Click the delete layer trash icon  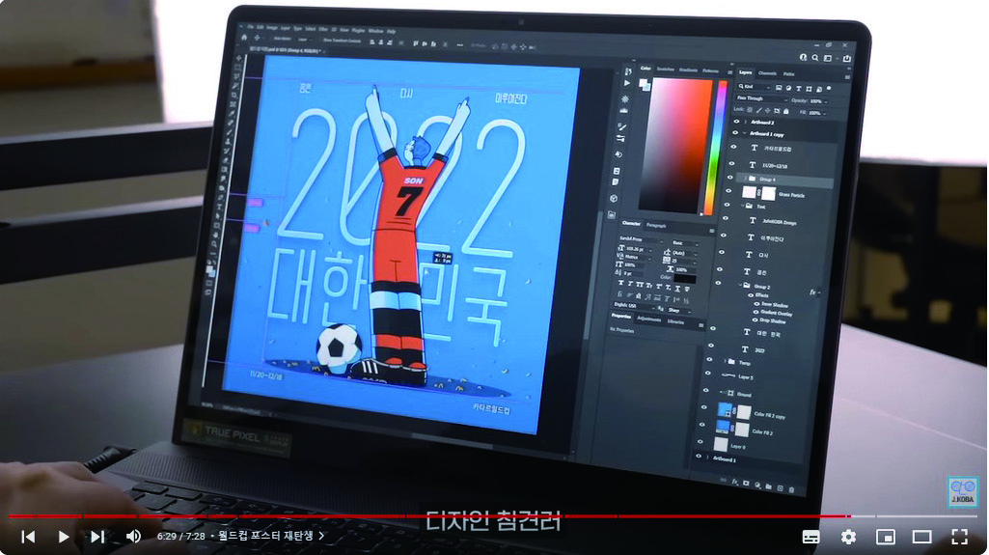click(791, 488)
